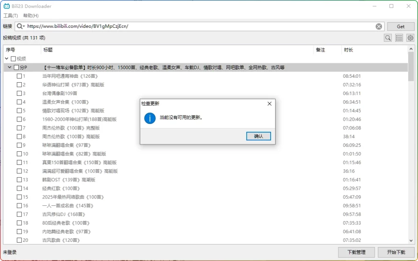Image resolution: width=418 pixels, height=261 pixels.
Task: Click the blue info icon in dialog
Action: point(150,118)
